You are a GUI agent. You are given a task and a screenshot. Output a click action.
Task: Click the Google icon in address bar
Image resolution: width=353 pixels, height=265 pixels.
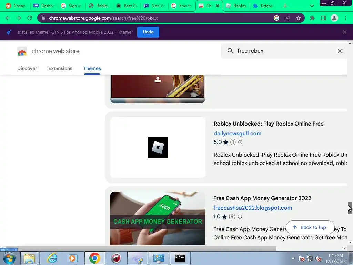coord(276,18)
